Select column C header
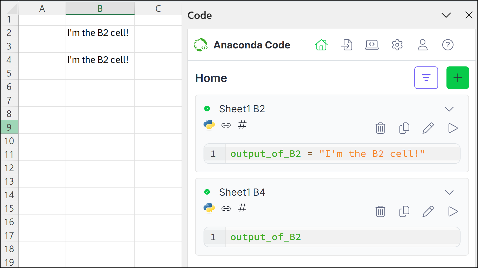This screenshot has height=268, width=478. click(158, 8)
